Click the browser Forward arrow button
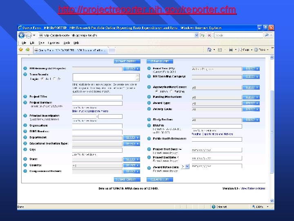The image size is (294, 221). pyautogui.click(x=29, y=35)
